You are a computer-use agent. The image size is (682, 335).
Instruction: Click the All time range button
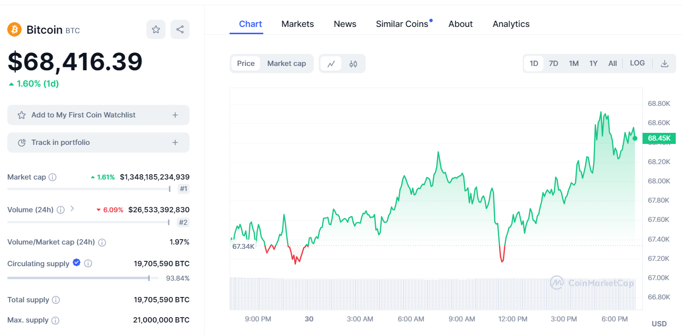(612, 64)
